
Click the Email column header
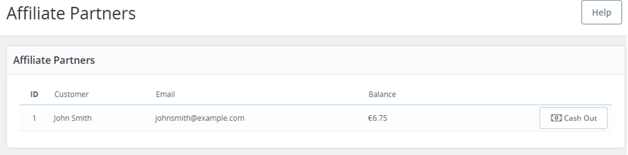(x=165, y=94)
